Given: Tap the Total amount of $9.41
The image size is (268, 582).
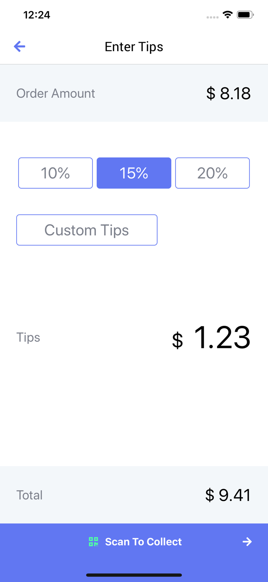Looking at the screenshot, I should click(228, 495).
